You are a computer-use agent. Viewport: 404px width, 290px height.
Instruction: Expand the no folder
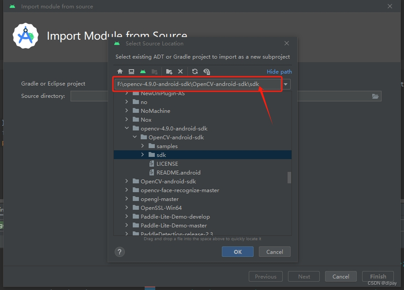(x=127, y=102)
